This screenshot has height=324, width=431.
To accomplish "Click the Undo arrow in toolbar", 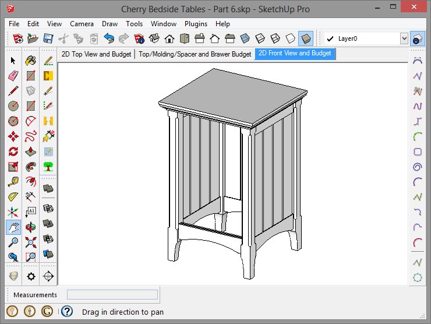I will click(x=109, y=39).
